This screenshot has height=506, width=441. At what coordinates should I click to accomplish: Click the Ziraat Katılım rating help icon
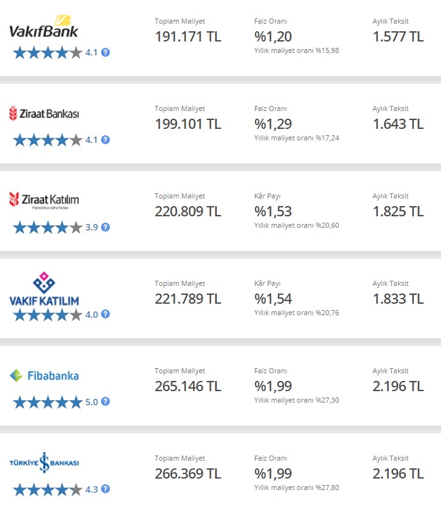pyautogui.click(x=105, y=227)
